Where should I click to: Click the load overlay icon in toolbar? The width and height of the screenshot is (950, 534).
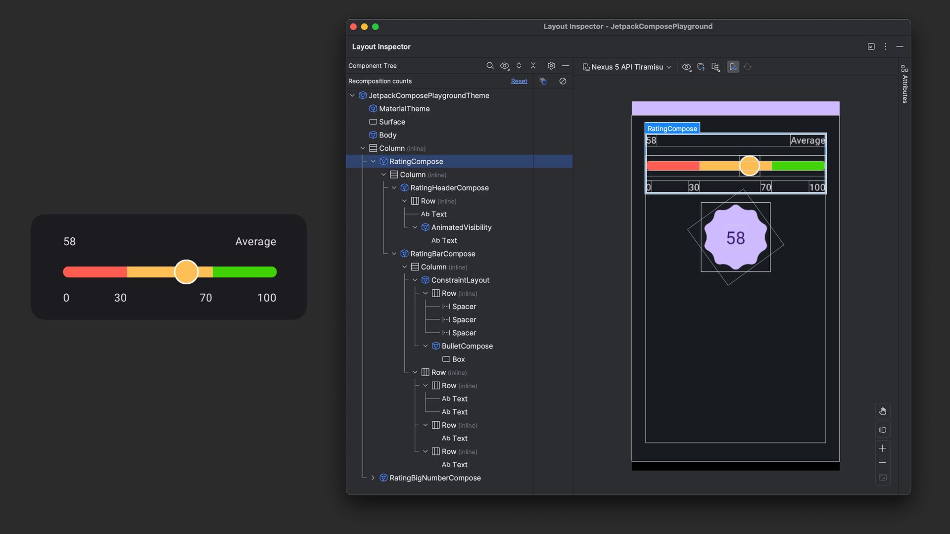pyautogui.click(x=701, y=67)
